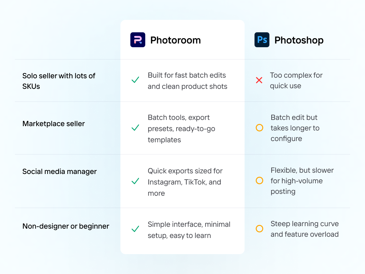Click the Built for fast batch edits text
This screenshot has height=274, width=365.
[187, 81]
